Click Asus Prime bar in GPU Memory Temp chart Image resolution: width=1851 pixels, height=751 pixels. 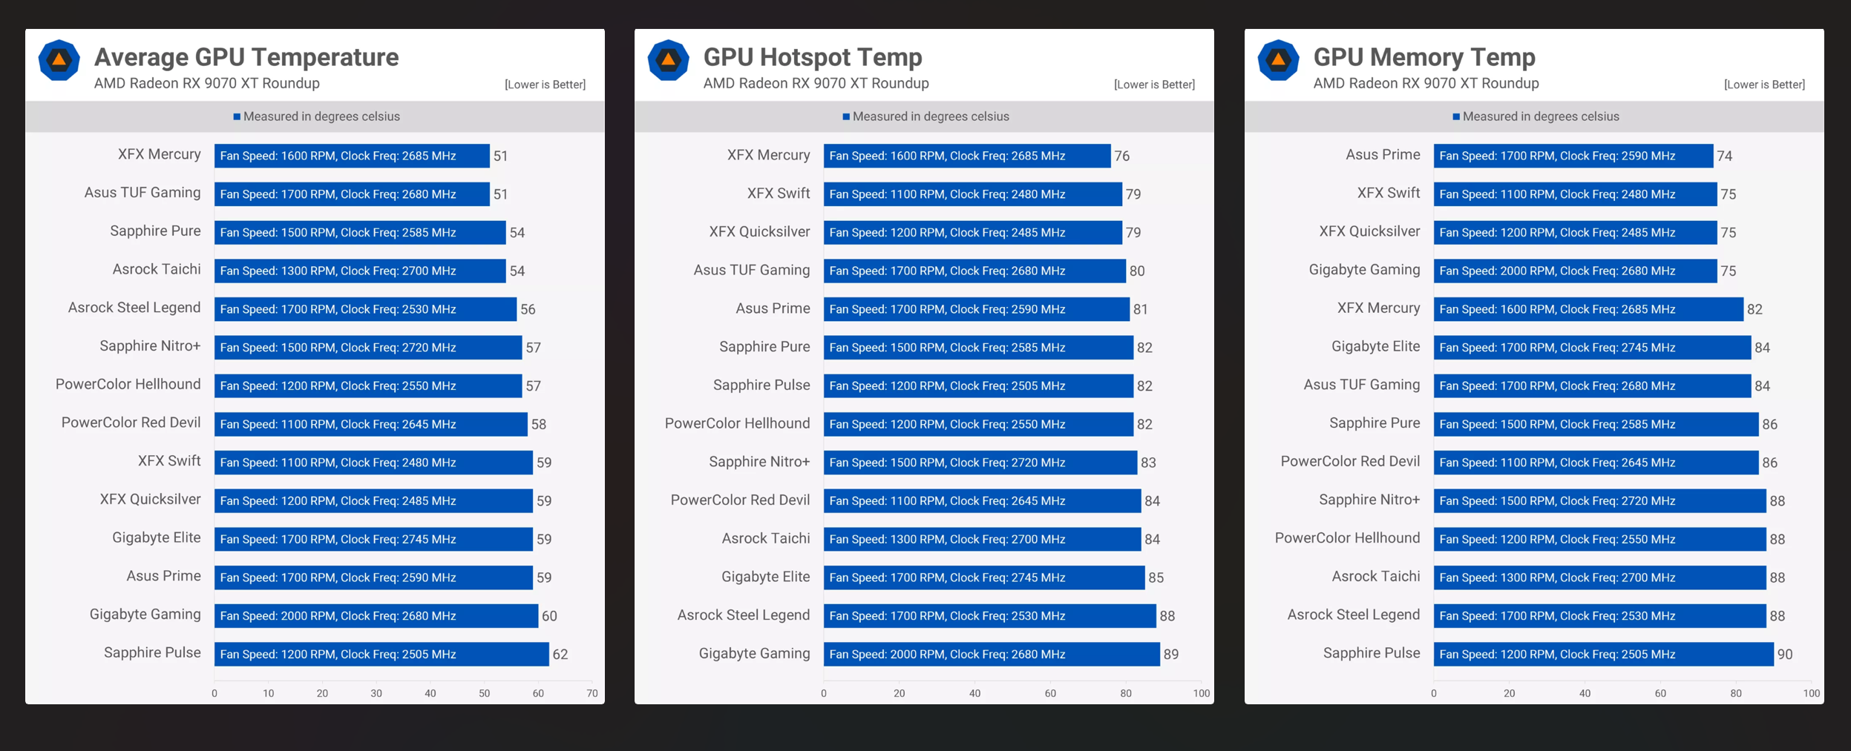tap(1573, 156)
